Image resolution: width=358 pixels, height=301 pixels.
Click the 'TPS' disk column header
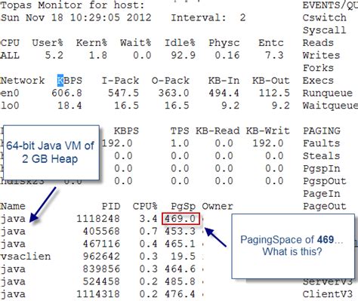coord(180,131)
